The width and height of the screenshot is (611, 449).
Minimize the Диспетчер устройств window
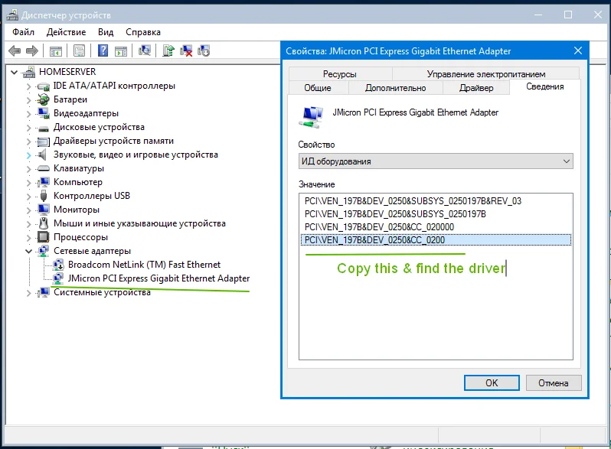click(538, 15)
